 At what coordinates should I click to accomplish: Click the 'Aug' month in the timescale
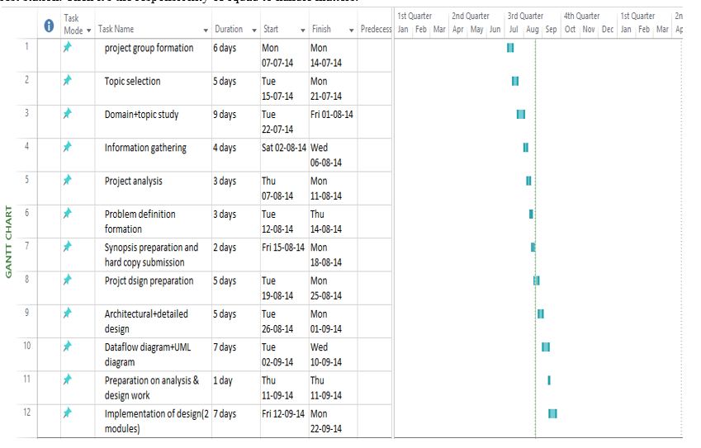(x=532, y=30)
